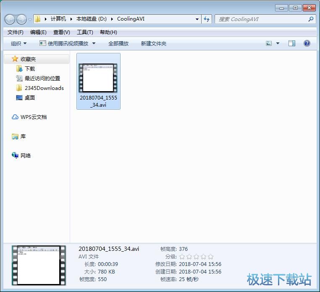
Task: Go back with the Back arrow button
Action: (10, 19)
